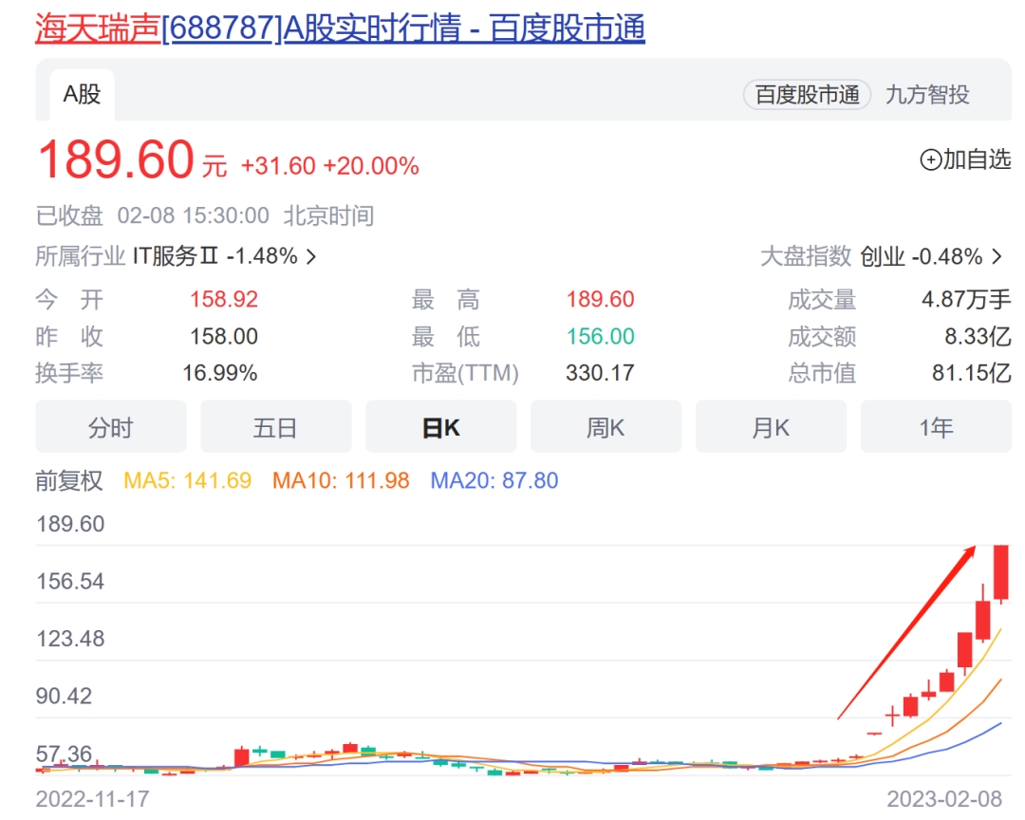Image resolution: width=1025 pixels, height=820 pixels.
Task: Toggle the MA5 moving average label
Action: [x=188, y=480]
